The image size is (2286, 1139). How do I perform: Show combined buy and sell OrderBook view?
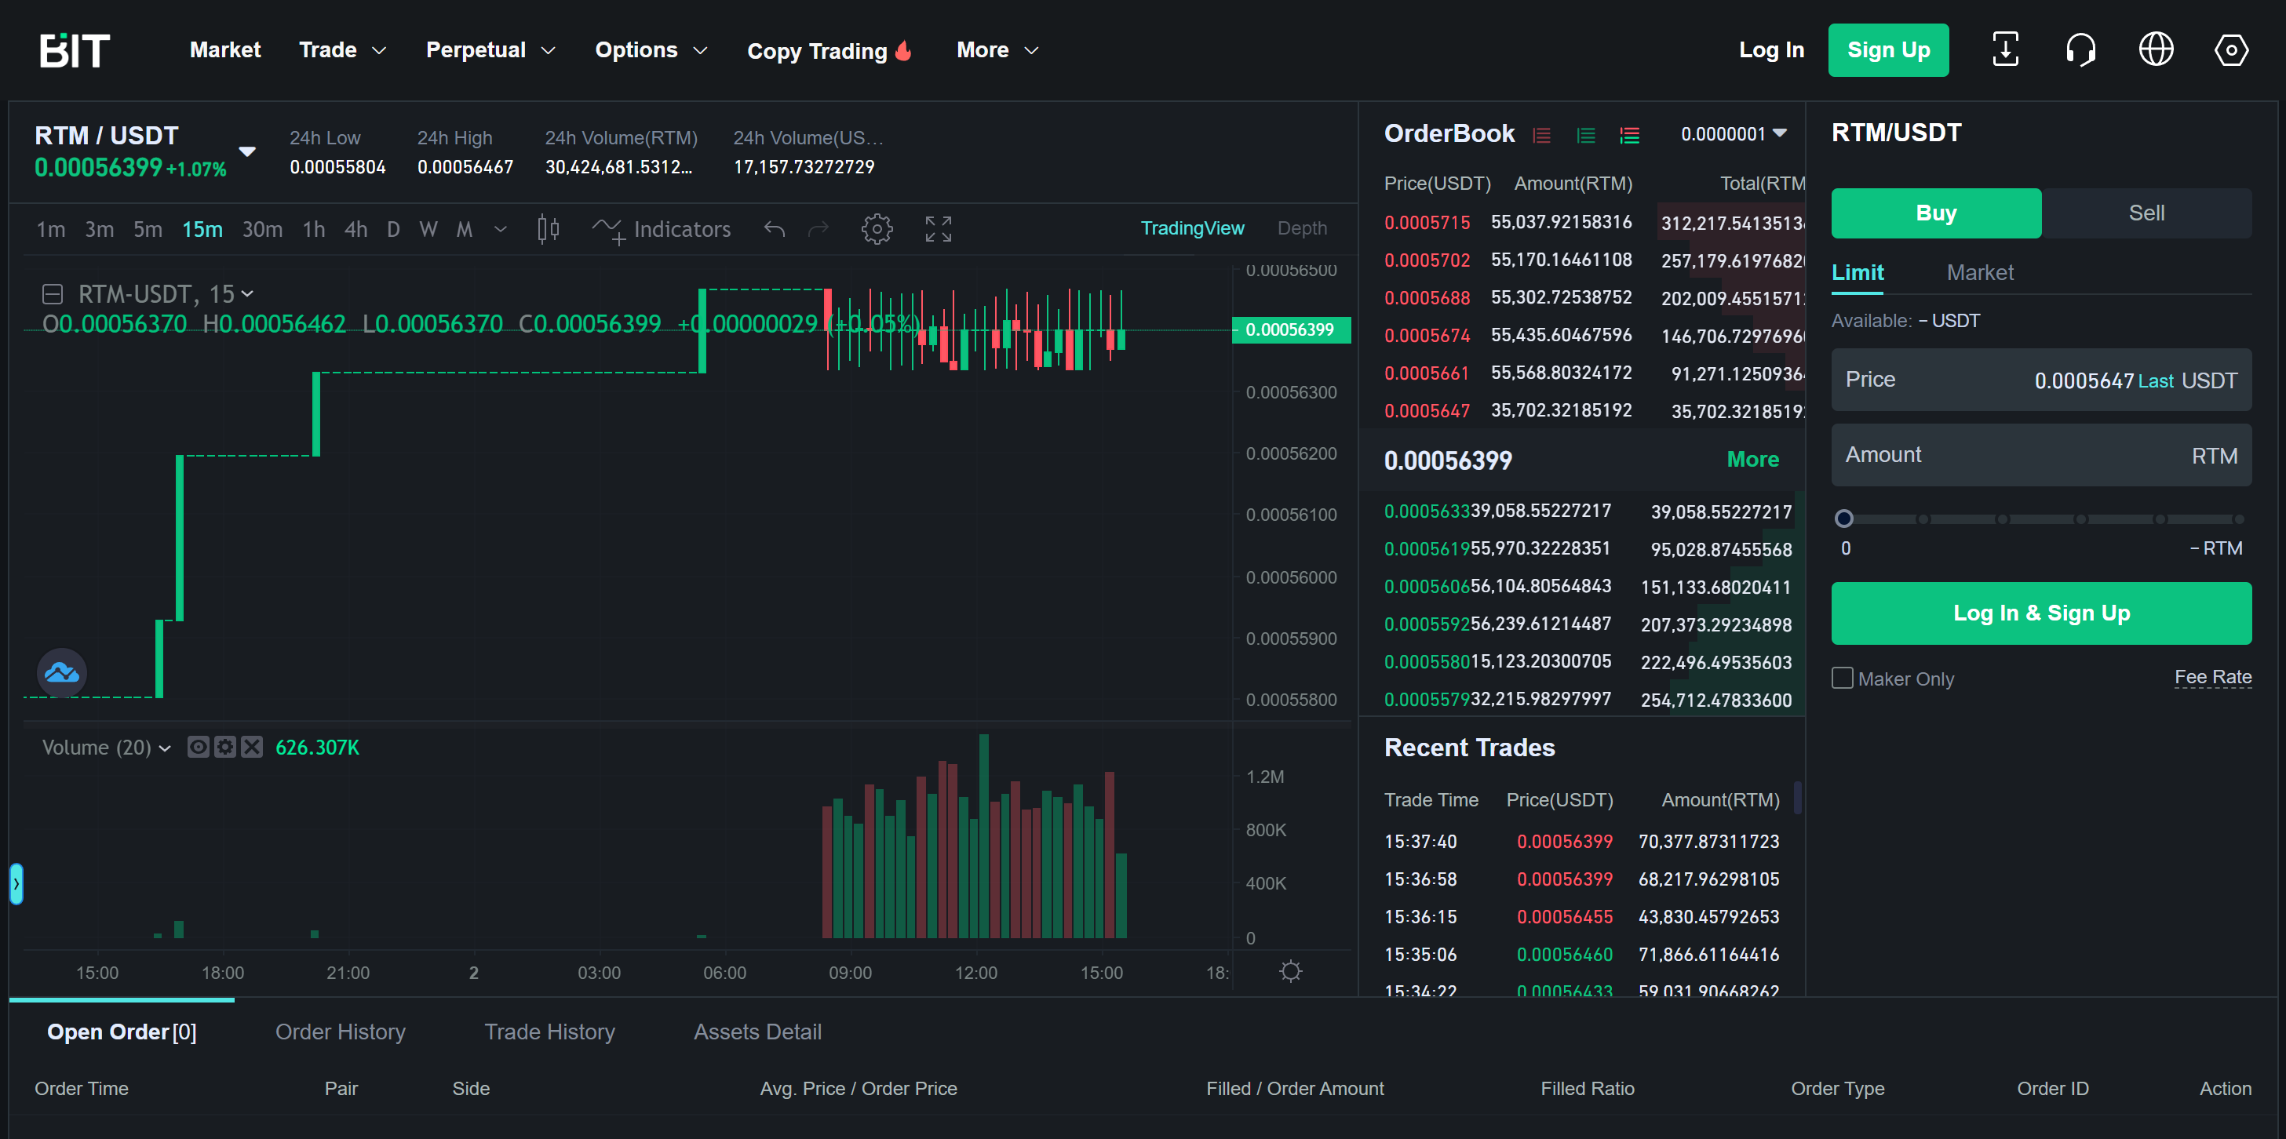coord(1629,135)
